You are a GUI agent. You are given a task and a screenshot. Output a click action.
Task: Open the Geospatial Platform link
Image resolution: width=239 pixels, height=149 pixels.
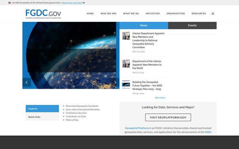click(x=137, y=128)
